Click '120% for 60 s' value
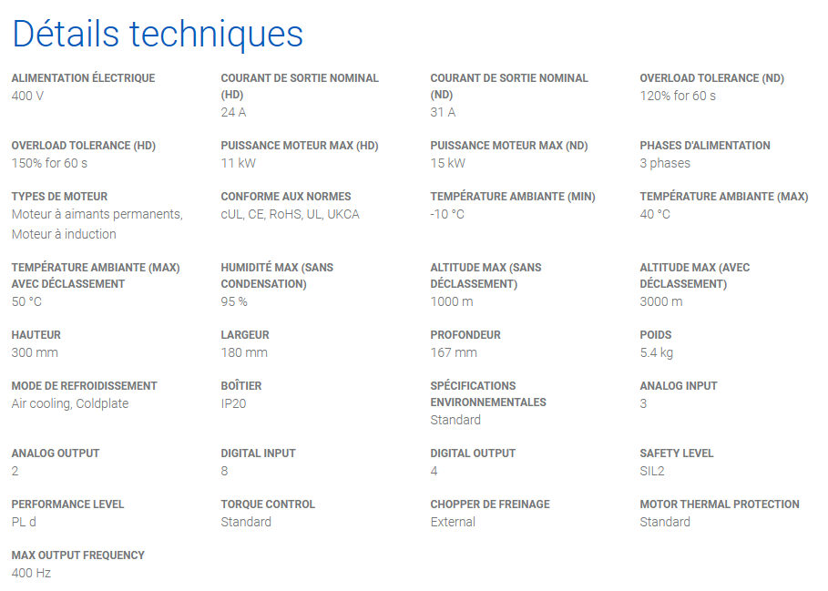Screen dimensions: 828x591 click(678, 96)
